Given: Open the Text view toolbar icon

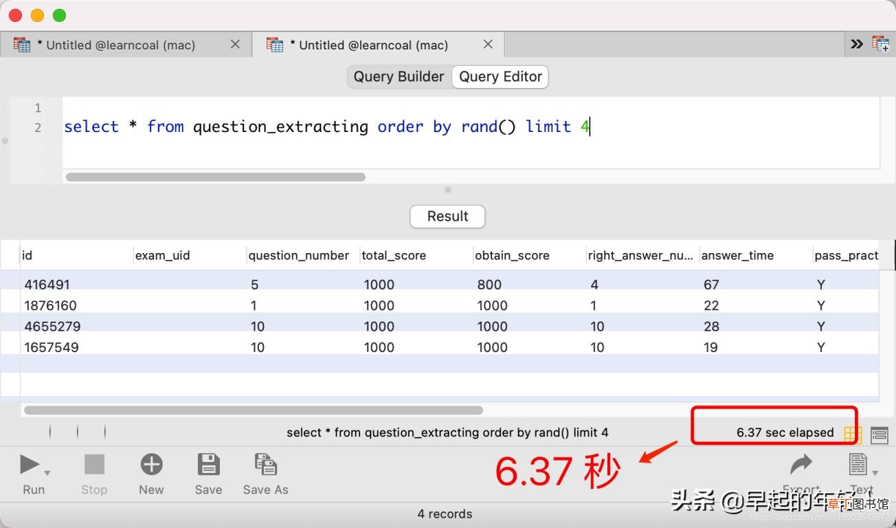Looking at the screenshot, I should point(858,465).
